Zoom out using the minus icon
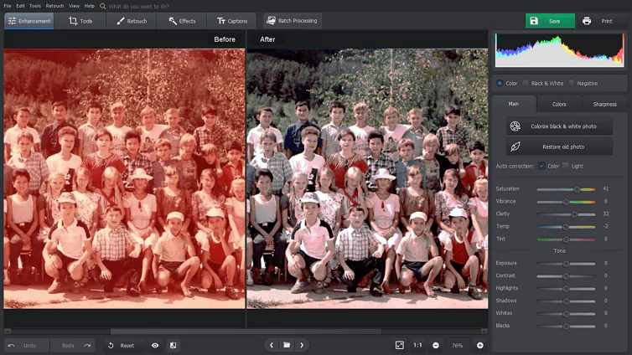The image size is (632, 355). point(436,345)
